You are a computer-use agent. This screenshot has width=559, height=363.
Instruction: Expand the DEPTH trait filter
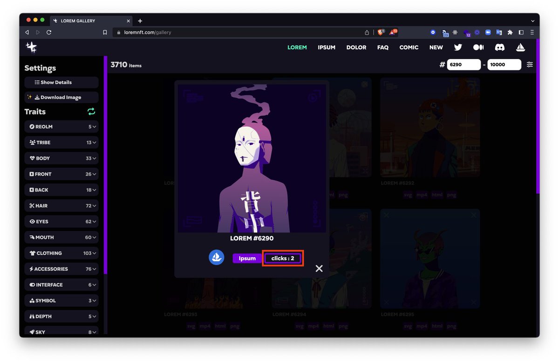coord(61,316)
